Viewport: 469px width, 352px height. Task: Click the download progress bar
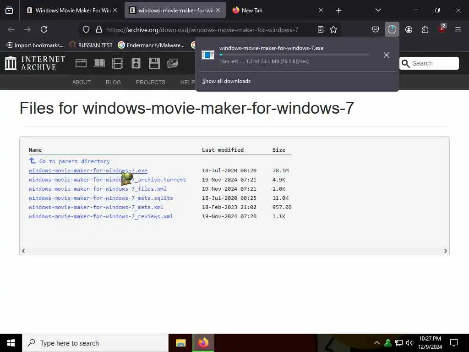pyautogui.click(x=294, y=55)
